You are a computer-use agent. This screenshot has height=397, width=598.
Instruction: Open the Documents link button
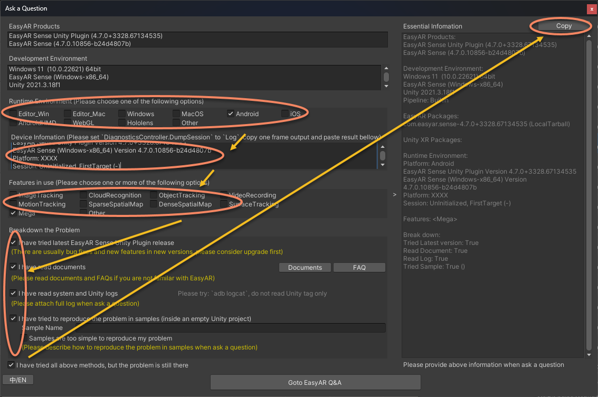tap(305, 268)
